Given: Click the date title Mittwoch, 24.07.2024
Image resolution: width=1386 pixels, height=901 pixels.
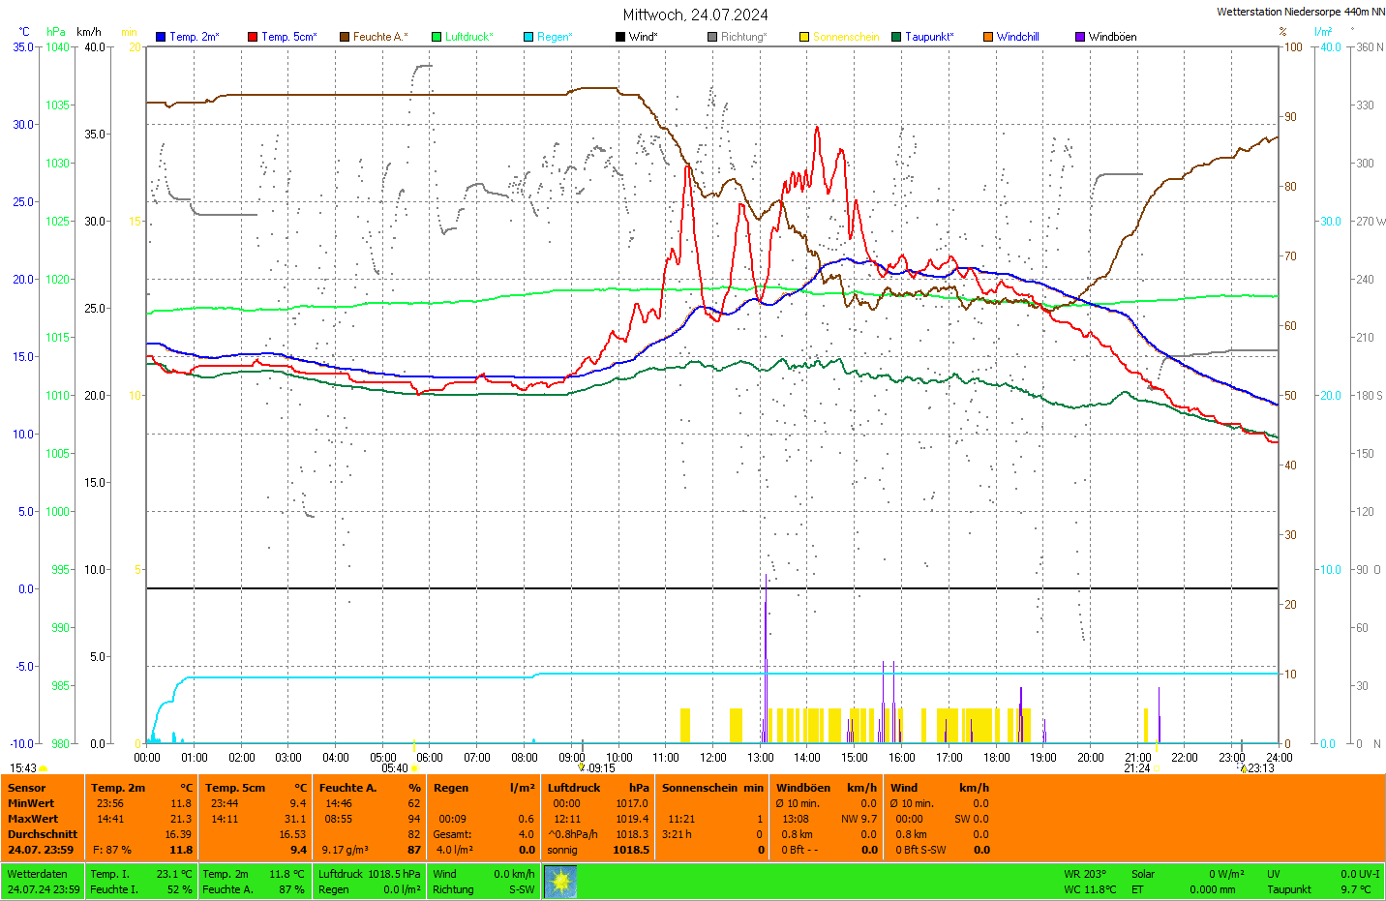Looking at the screenshot, I should pyautogui.click(x=695, y=15).
